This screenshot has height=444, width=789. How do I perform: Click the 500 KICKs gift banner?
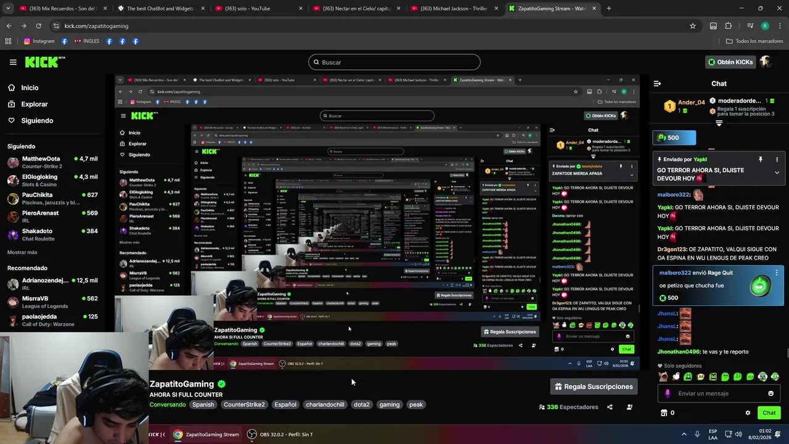(x=674, y=138)
